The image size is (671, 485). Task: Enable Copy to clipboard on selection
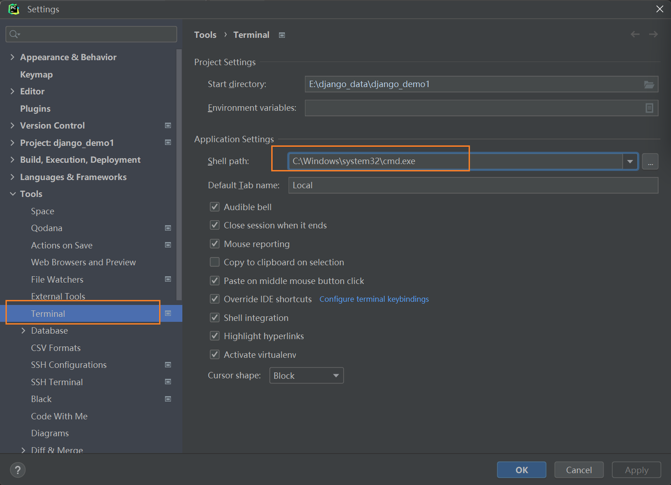215,262
